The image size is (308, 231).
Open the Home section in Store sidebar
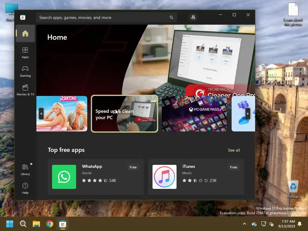tap(25, 33)
